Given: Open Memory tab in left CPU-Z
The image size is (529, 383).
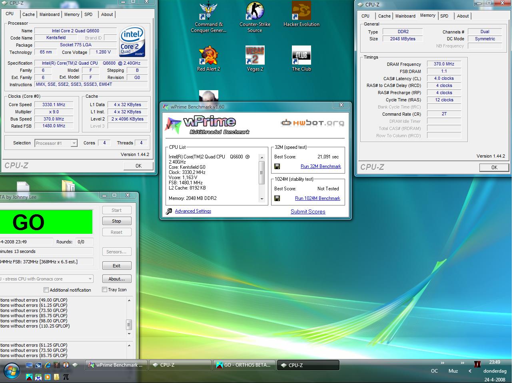Looking at the screenshot, I should pyautogui.click(x=72, y=14).
